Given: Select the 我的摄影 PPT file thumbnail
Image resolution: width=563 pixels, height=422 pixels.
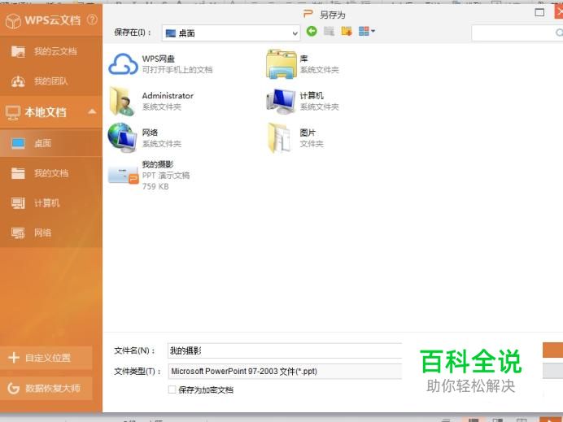Looking at the screenshot, I should point(123,175).
